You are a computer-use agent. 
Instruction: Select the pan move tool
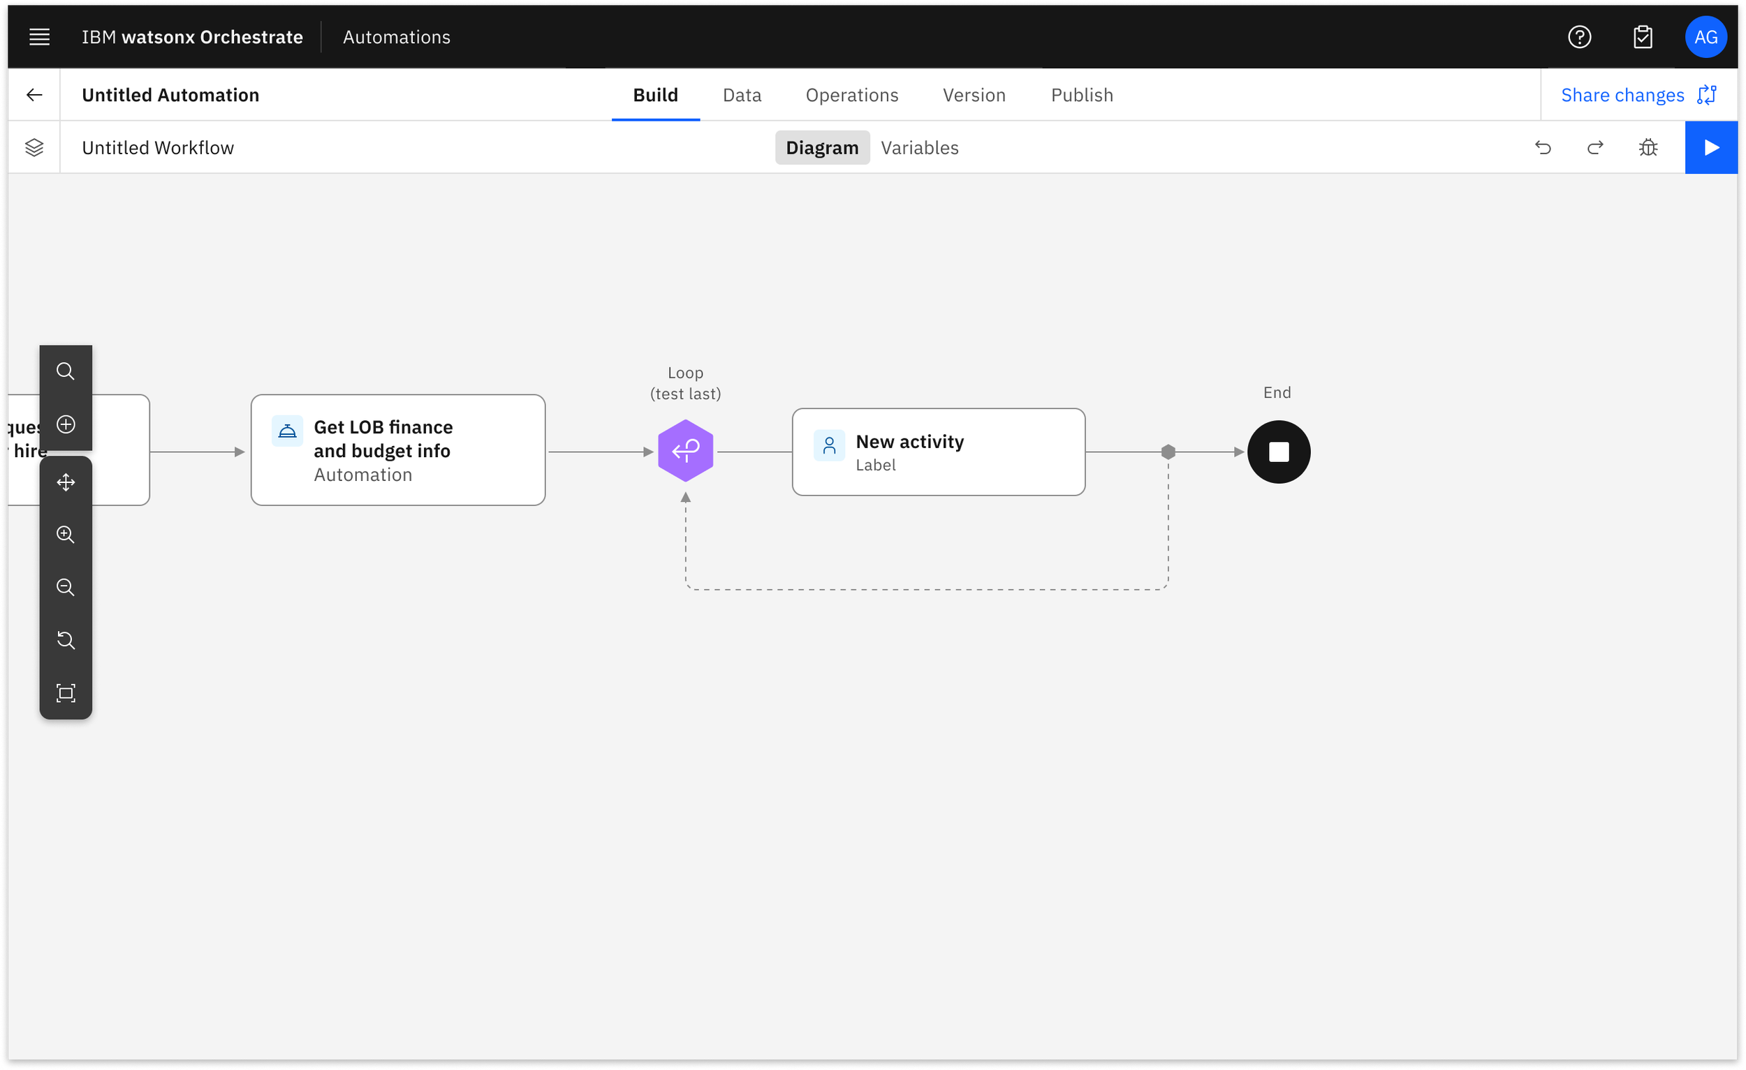pos(66,482)
